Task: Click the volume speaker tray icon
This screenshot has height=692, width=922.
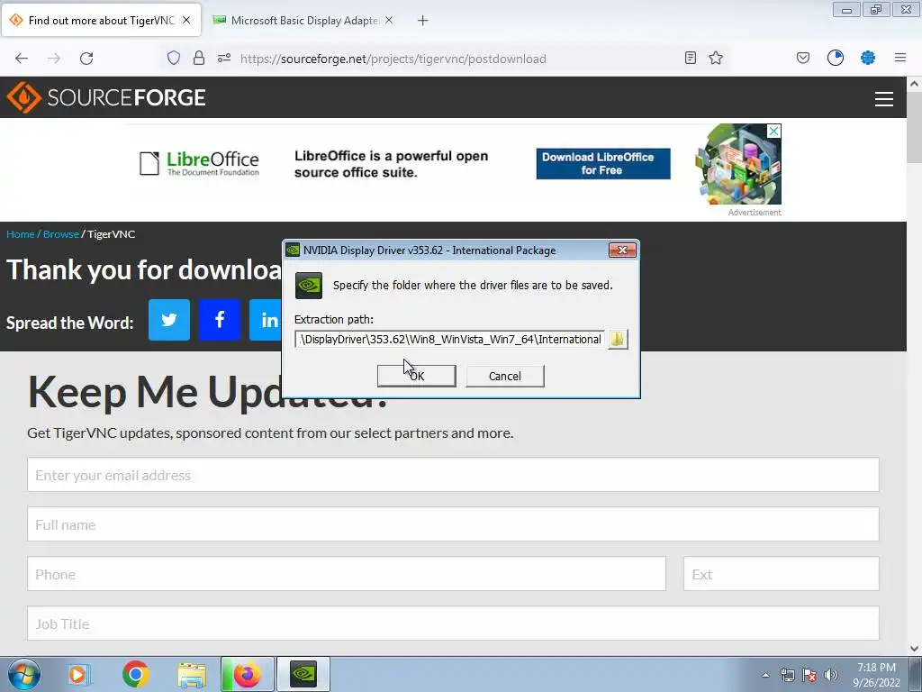Action: (x=830, y=675)
